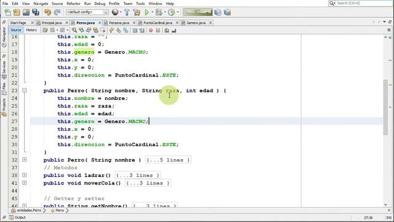The image size is (394, 222).
Task: Open the Navigate menu
Action: 41,4
